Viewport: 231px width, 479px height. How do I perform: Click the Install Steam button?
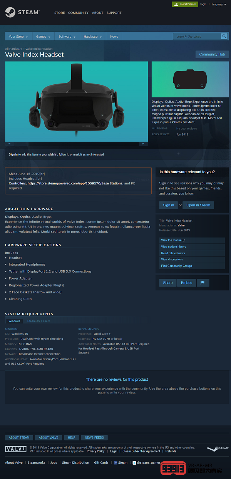coord(185,4)
